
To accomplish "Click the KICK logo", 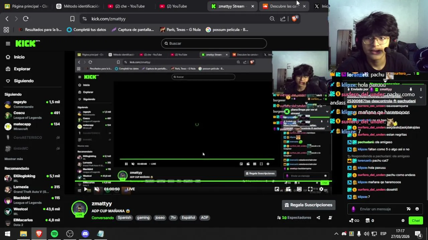I will click(27, 43).
